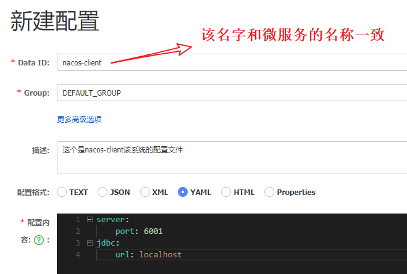
Task: Click the 'jdbc:' key text in editor
Action: click(x=107, y=243)
